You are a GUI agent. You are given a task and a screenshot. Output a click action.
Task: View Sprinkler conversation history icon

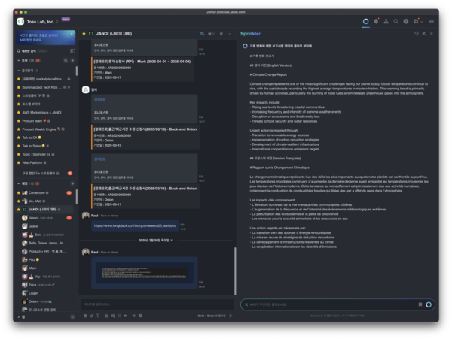click(x=417, y=34)
